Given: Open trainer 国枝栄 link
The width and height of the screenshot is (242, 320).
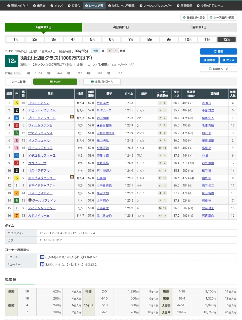Looking at the screenshot, I should pyautogui.click(x=207, y=178).
